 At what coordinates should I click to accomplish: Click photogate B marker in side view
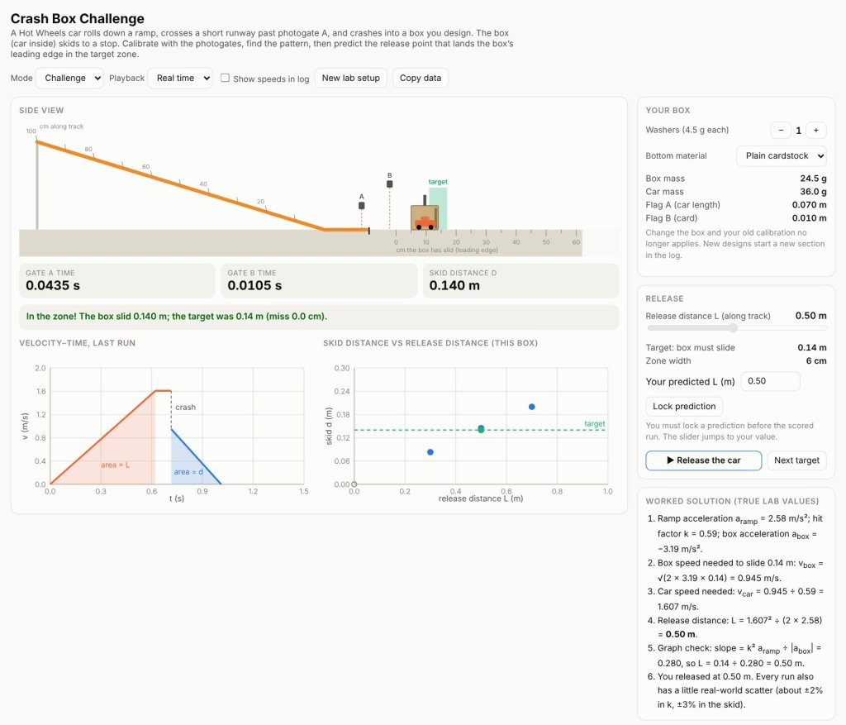tap(390, 184)
